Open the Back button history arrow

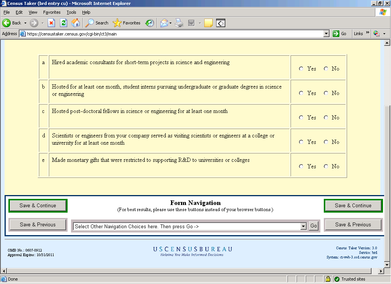coord(26,23)
